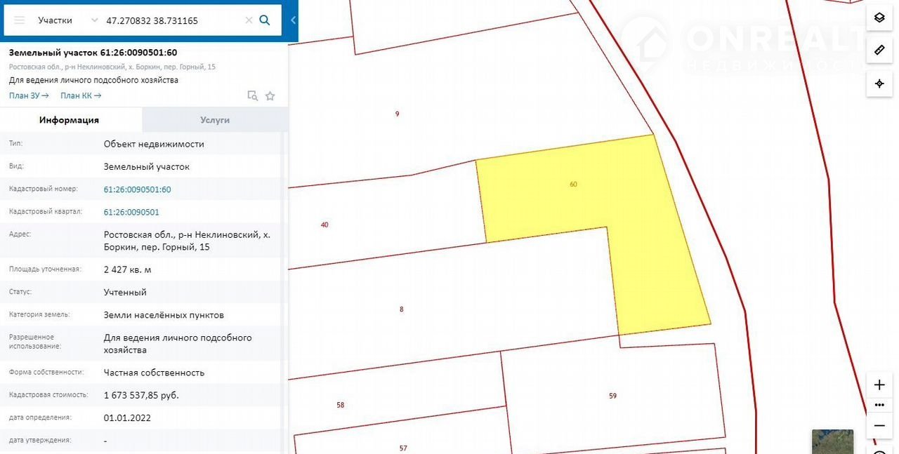The width and height of the screenshot is (899, 454).
Task: Click the magnifier search icon
Action: pyautogui.click(x=265, y=20)
